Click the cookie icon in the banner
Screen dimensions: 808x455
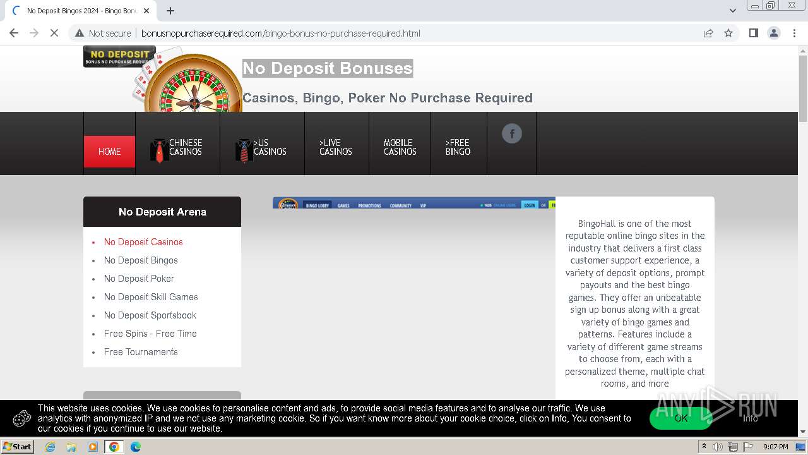22,418
